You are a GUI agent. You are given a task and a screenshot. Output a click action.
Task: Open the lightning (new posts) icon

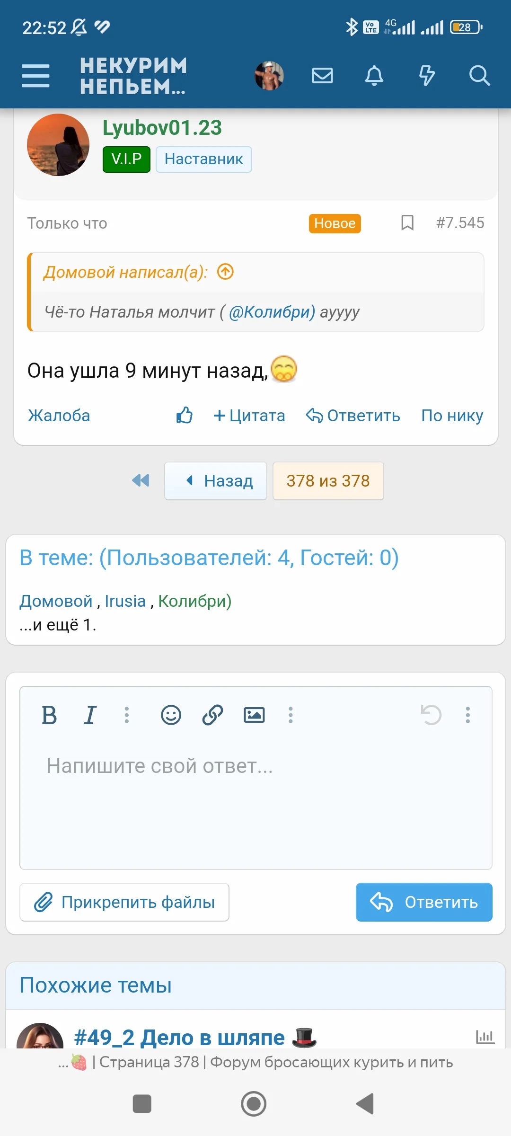[x=427, y=76]
